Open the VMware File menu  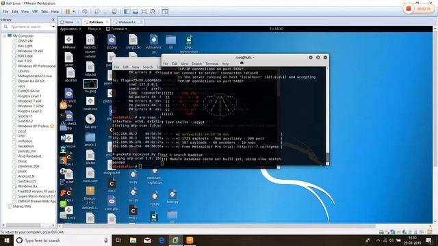(5, 12)
